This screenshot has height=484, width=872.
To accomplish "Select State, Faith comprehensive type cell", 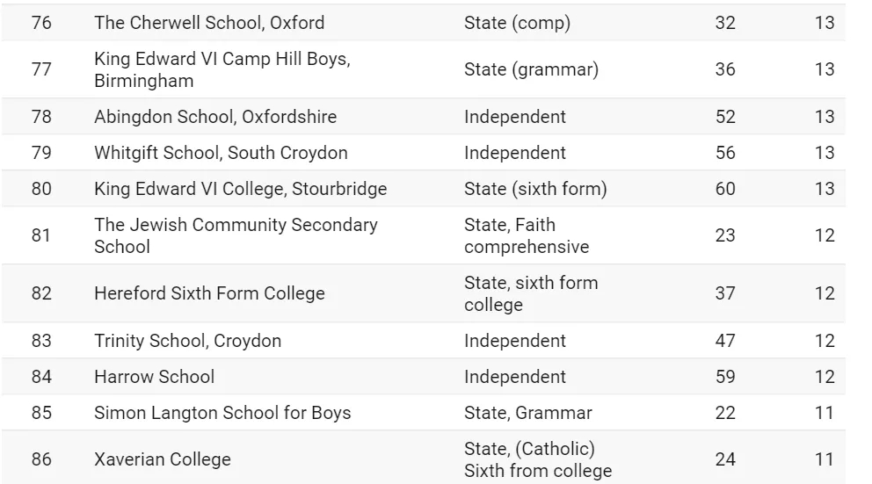I will coord(527,235).
